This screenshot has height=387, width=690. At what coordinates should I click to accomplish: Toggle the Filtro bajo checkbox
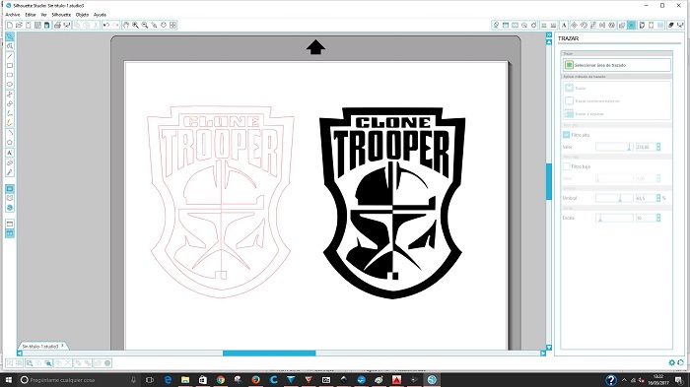click(x=567, y=166)
